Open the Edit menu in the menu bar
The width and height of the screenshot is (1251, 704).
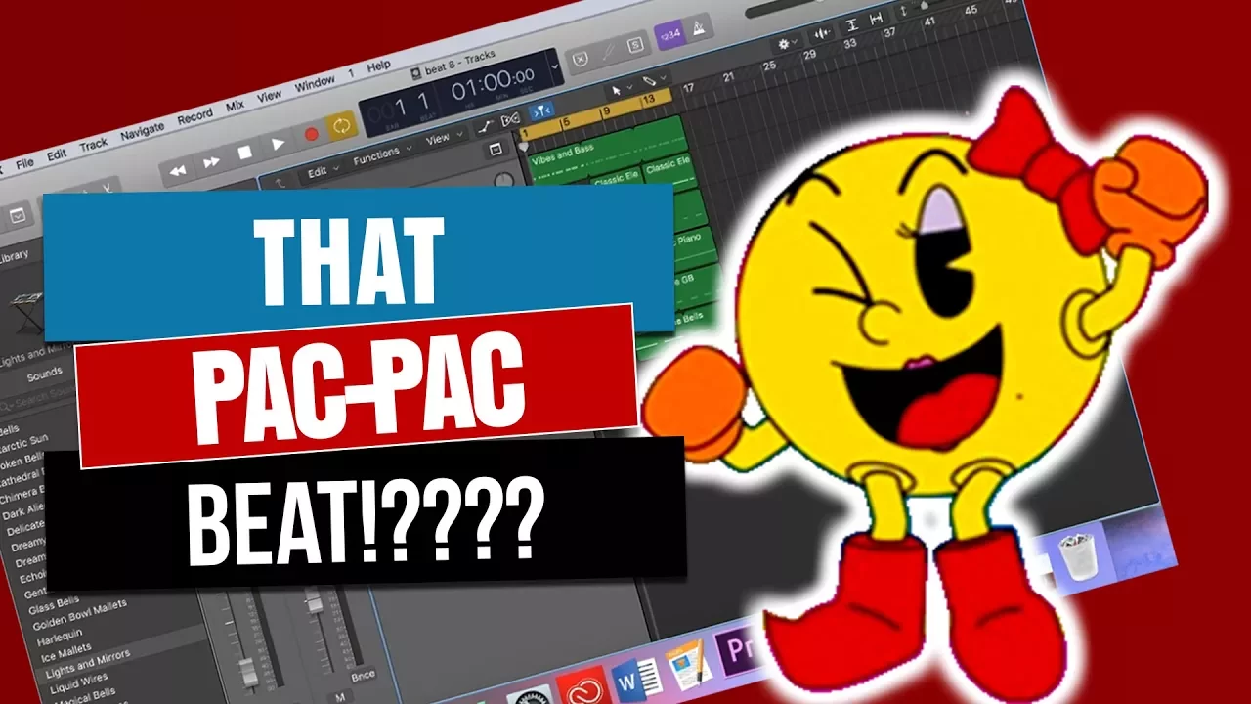(57, 154)
